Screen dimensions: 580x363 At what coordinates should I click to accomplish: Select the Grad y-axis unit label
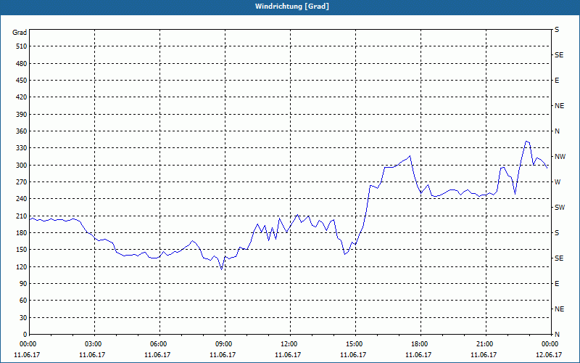[20, 33]
